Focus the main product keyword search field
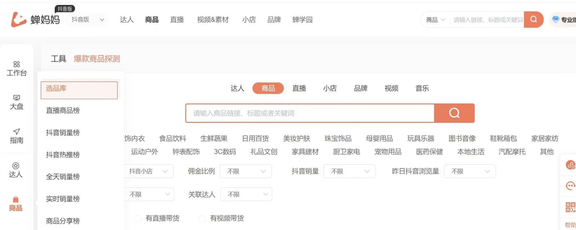Viewport: 576px width, 230px height. [310, 113]
